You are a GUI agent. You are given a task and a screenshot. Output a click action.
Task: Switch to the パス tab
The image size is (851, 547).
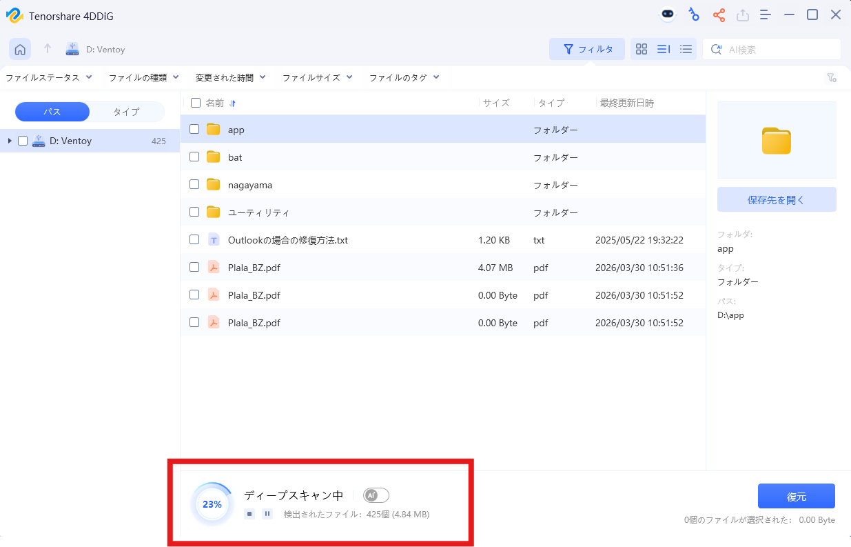pos(52,112)
